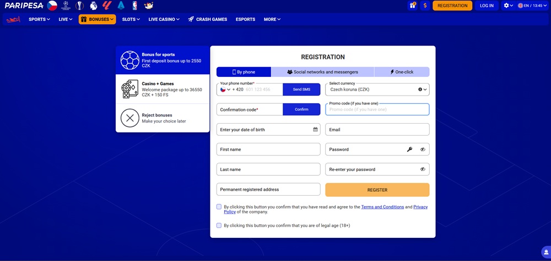The height and width of the screenshot is (261, 551).
Task: Open the date of birth calendar icon
Action: 315,130
